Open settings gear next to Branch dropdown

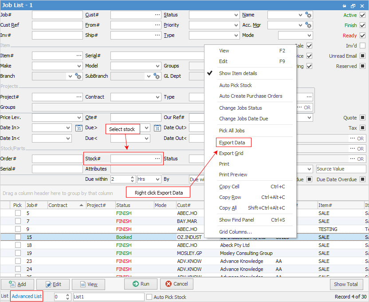[79, 76]
